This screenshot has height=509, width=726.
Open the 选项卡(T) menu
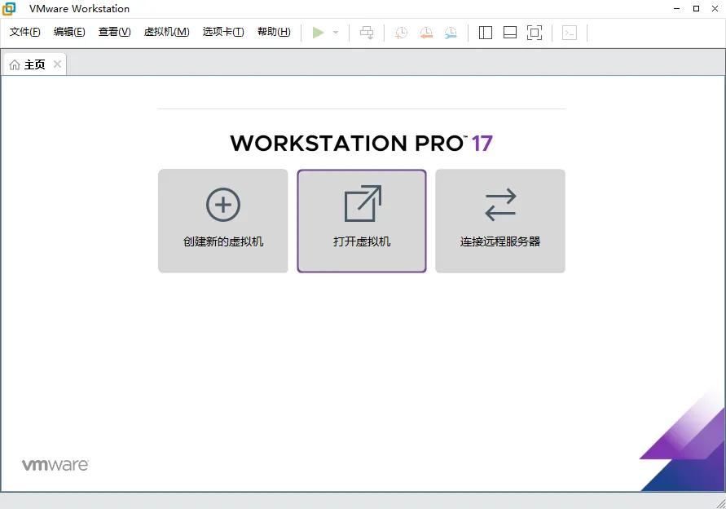point(223,32)
